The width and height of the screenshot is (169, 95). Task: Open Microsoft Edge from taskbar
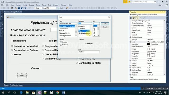pos(21,93)
